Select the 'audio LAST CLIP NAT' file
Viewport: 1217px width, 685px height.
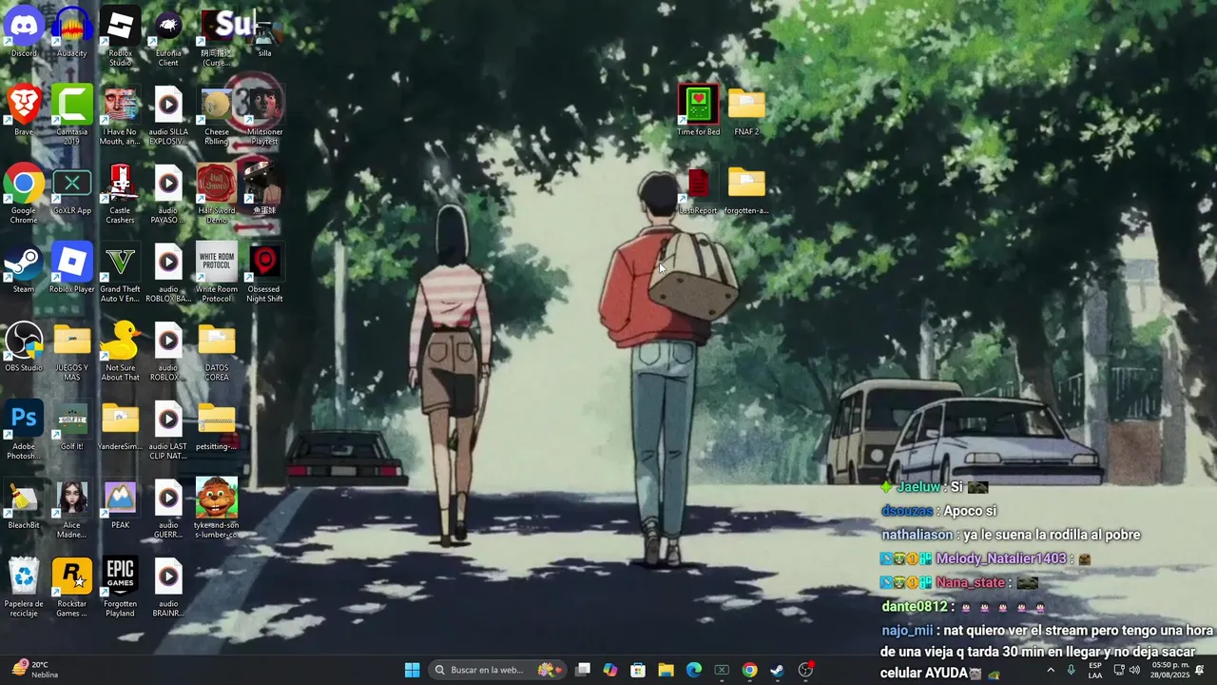(x=168, y=430)
